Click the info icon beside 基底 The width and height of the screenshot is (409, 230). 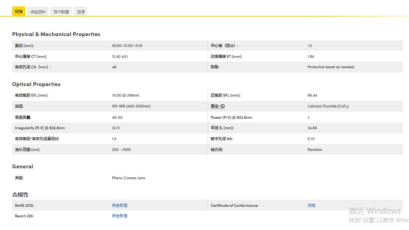223,106
